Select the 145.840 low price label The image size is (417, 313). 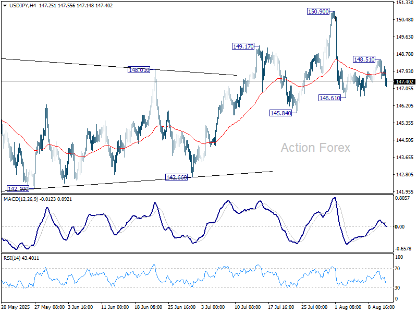280,113
